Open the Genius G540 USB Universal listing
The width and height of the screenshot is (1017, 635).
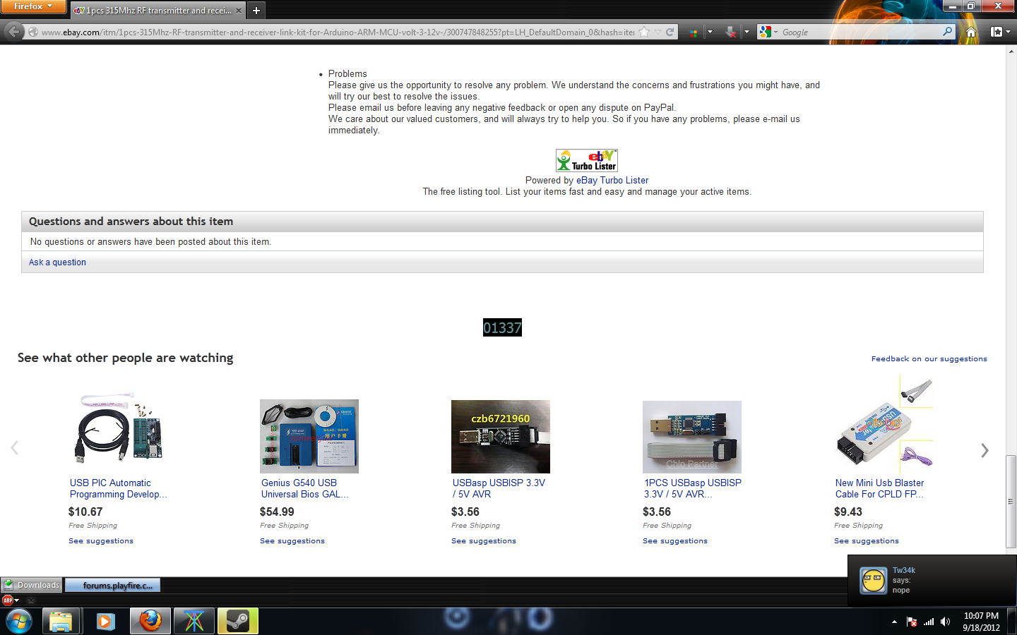(304, 489)
